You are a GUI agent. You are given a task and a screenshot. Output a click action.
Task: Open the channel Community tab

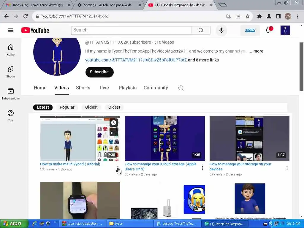pyautogui.click(x=156, y=88)
